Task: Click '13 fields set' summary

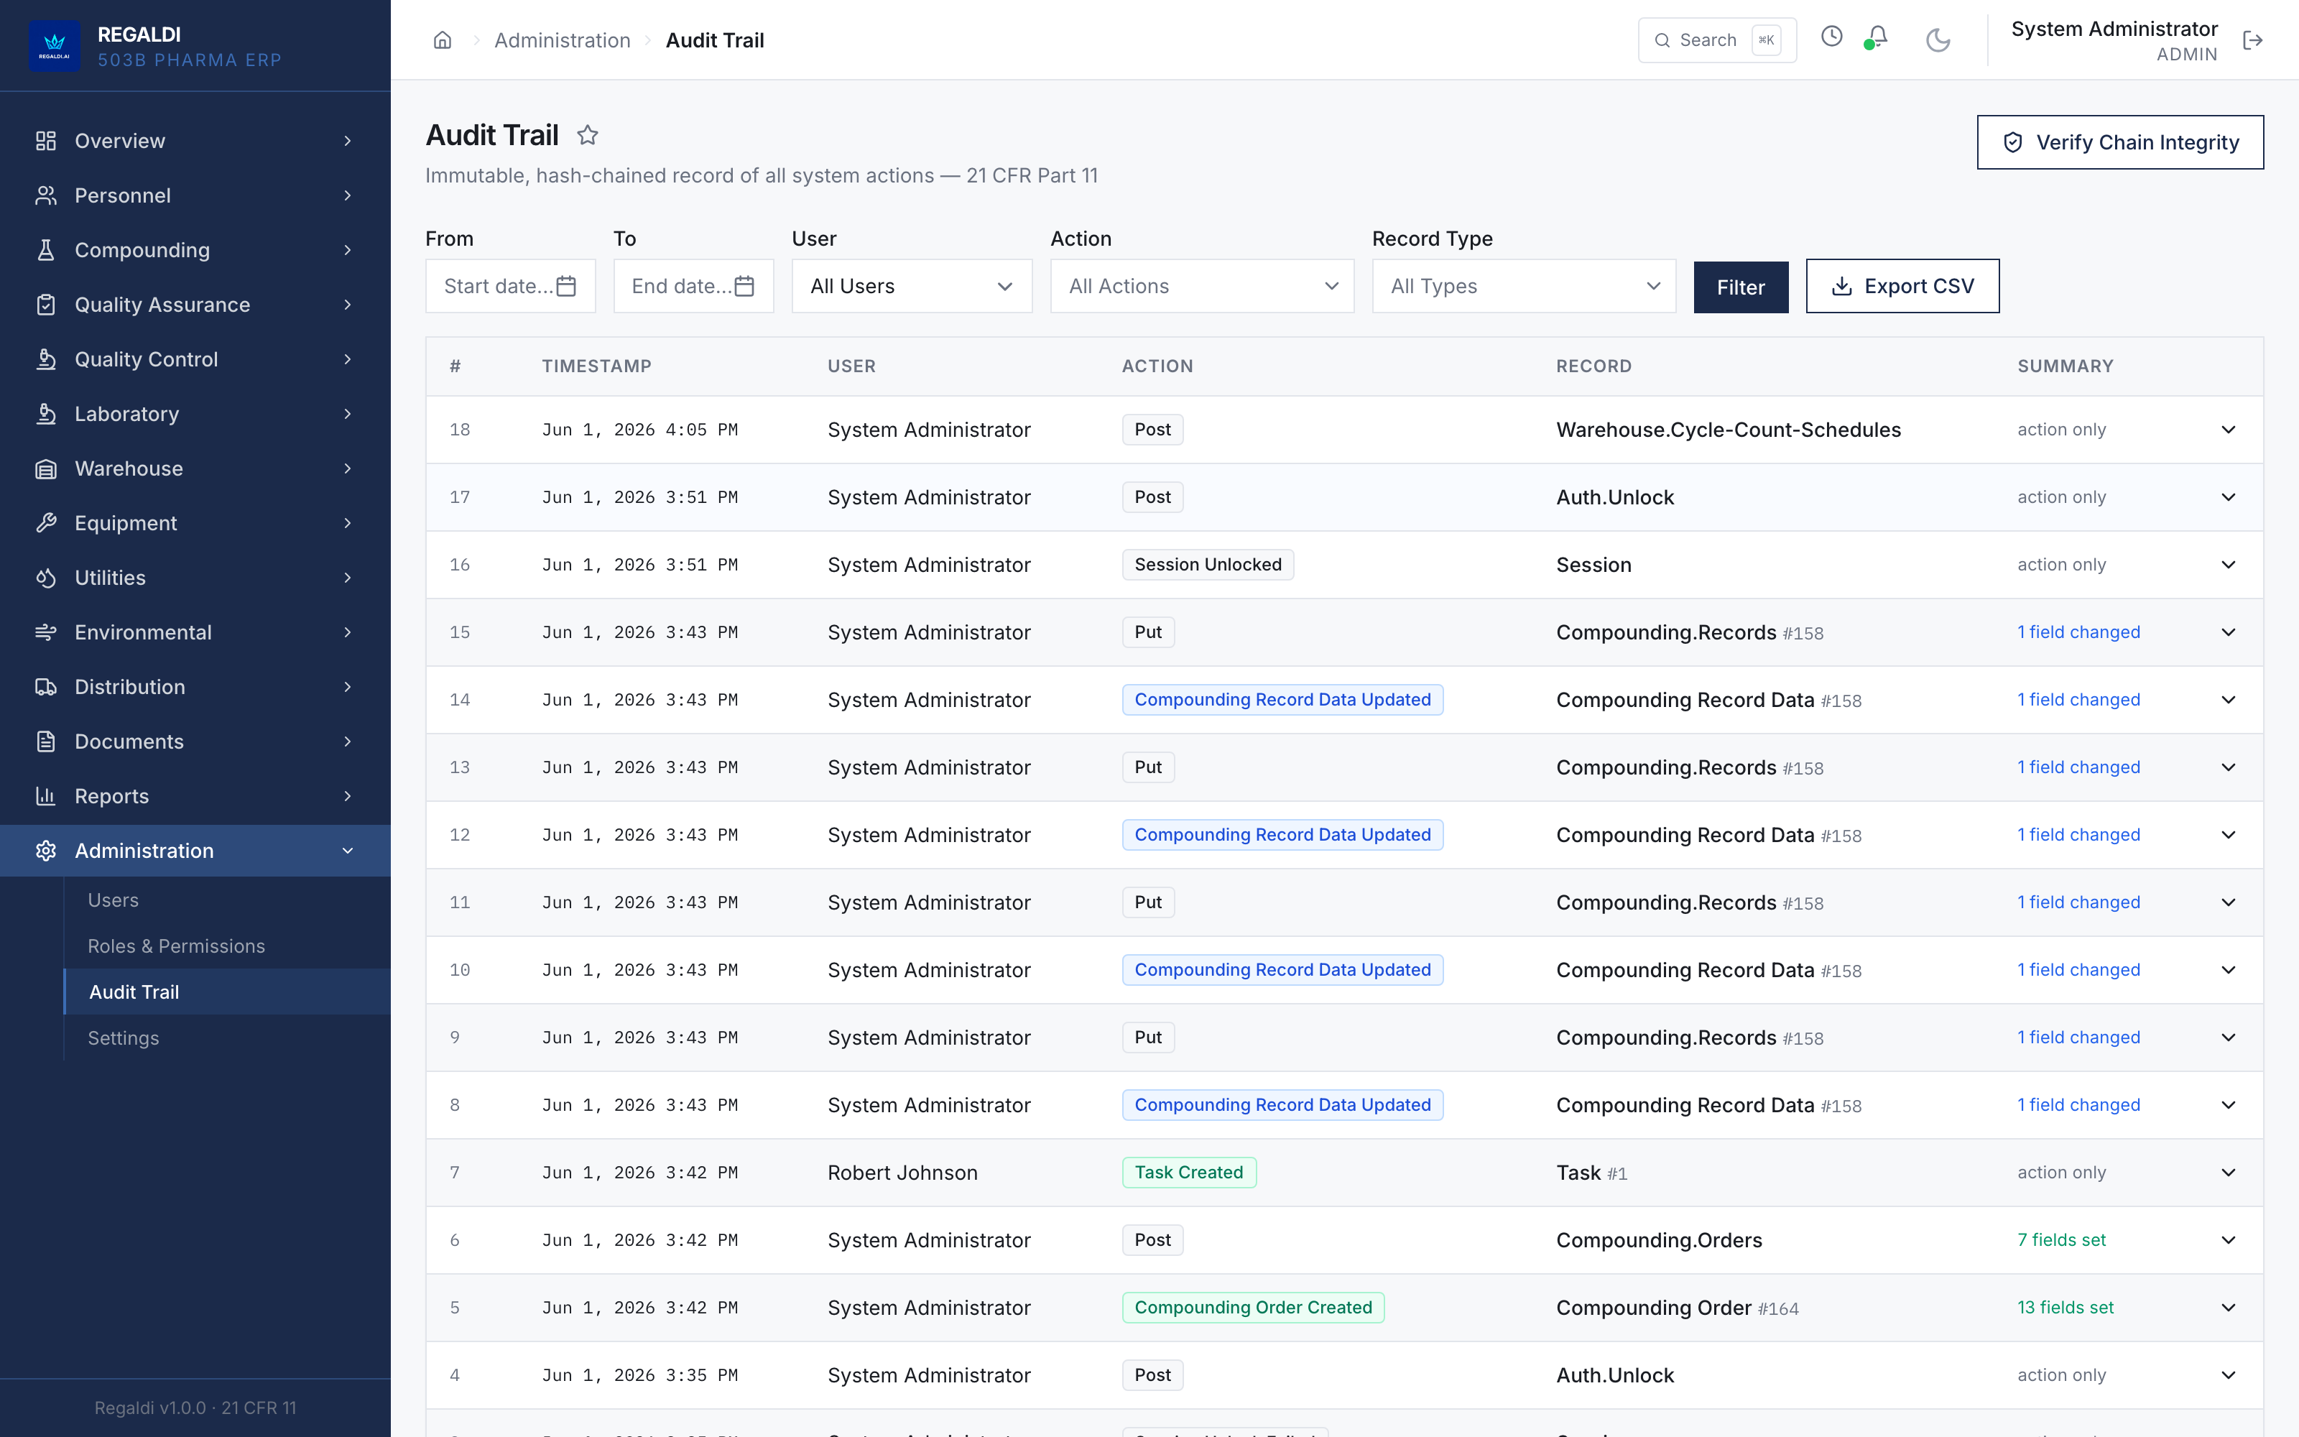Action: click(x=2066, y=1308)
